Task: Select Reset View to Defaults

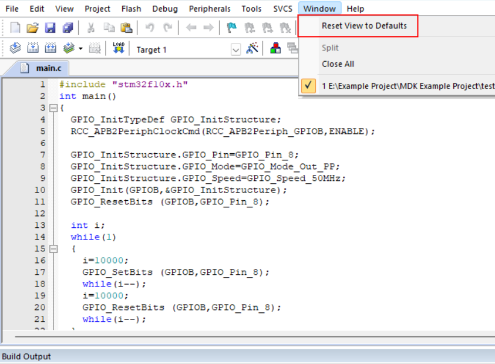Action: click(x=364, y=26)
